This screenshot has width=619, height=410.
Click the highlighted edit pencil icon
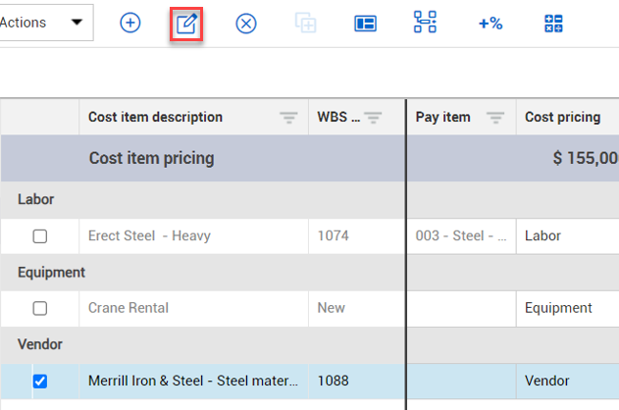186,23
